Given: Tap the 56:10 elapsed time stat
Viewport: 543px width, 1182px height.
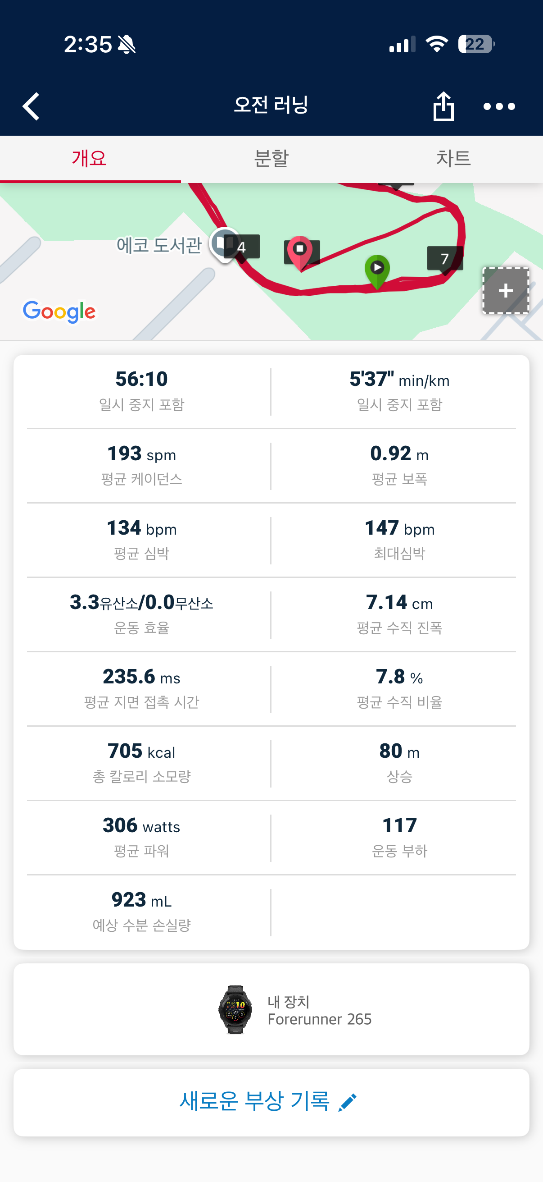Looking at the screenshot, I should click(141, 391).
